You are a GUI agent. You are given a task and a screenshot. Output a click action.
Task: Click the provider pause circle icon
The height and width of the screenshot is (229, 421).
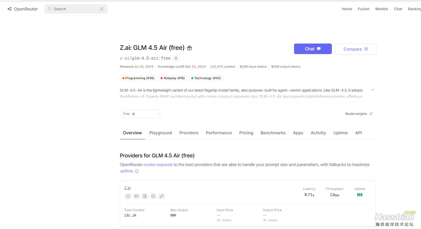coord(153,196)
